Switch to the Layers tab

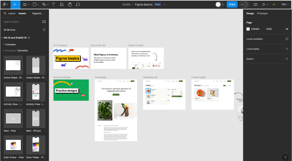point(12,13)
